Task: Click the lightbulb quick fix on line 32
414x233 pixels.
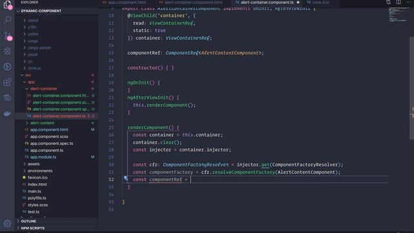Action: [x=125, y=179]
